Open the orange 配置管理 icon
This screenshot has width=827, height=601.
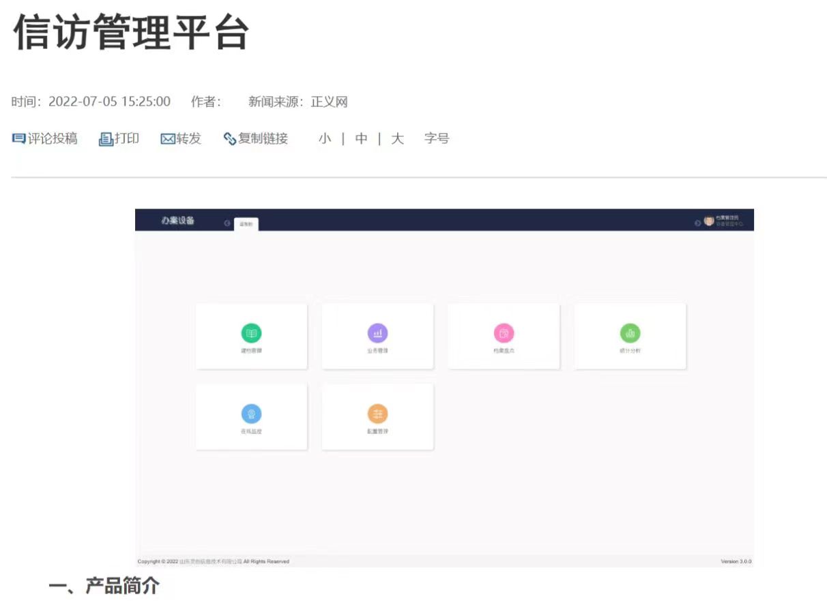[377, 414]
